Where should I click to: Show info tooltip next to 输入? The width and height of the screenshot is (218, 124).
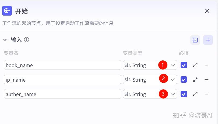pyautogui.click(x=26, y=40)
